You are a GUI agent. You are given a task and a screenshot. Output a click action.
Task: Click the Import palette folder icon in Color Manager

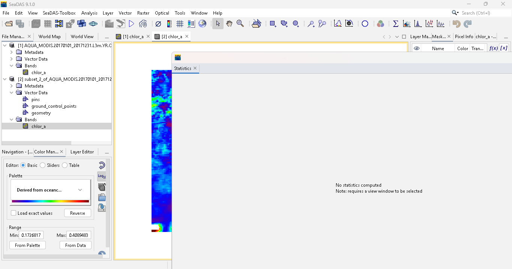click(102, 198)
